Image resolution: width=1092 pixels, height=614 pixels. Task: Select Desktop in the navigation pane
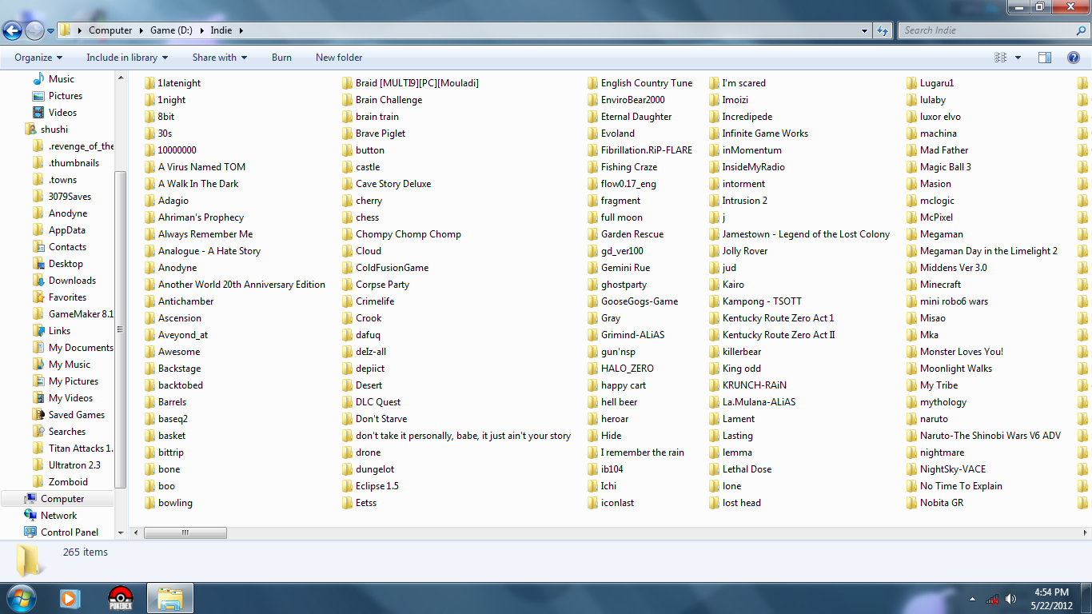(66, 264)
